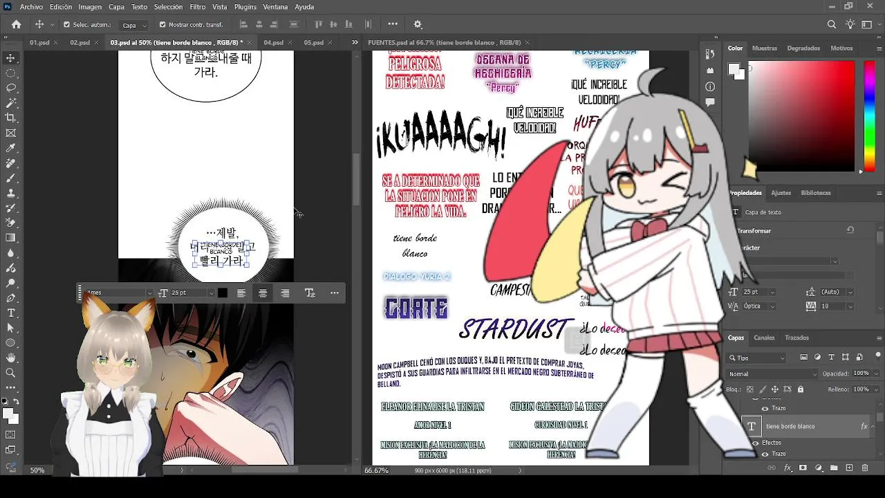Select the Elliptical Marquee tool
The height and width of the screenshot is (498, 885).
10,73
